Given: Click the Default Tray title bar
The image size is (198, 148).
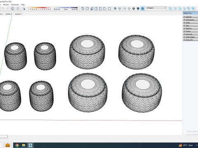Looking at the screenshot, I should pos(191,13).
